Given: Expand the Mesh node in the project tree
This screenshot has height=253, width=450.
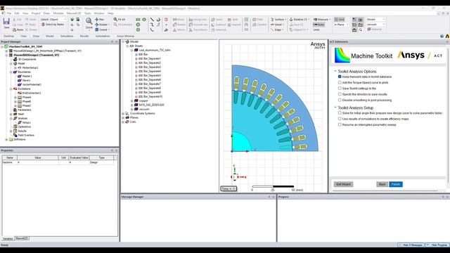Looking at the screenshot, I should (x=11, y=114).
